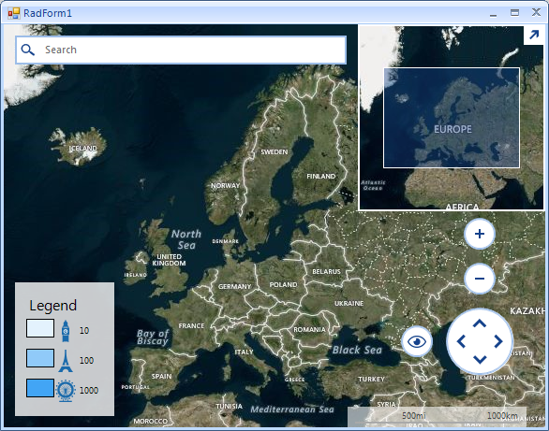This screenshot has height=431, width=549.
Task: Click the BELARUS label on the map
Action: [326, 271]
